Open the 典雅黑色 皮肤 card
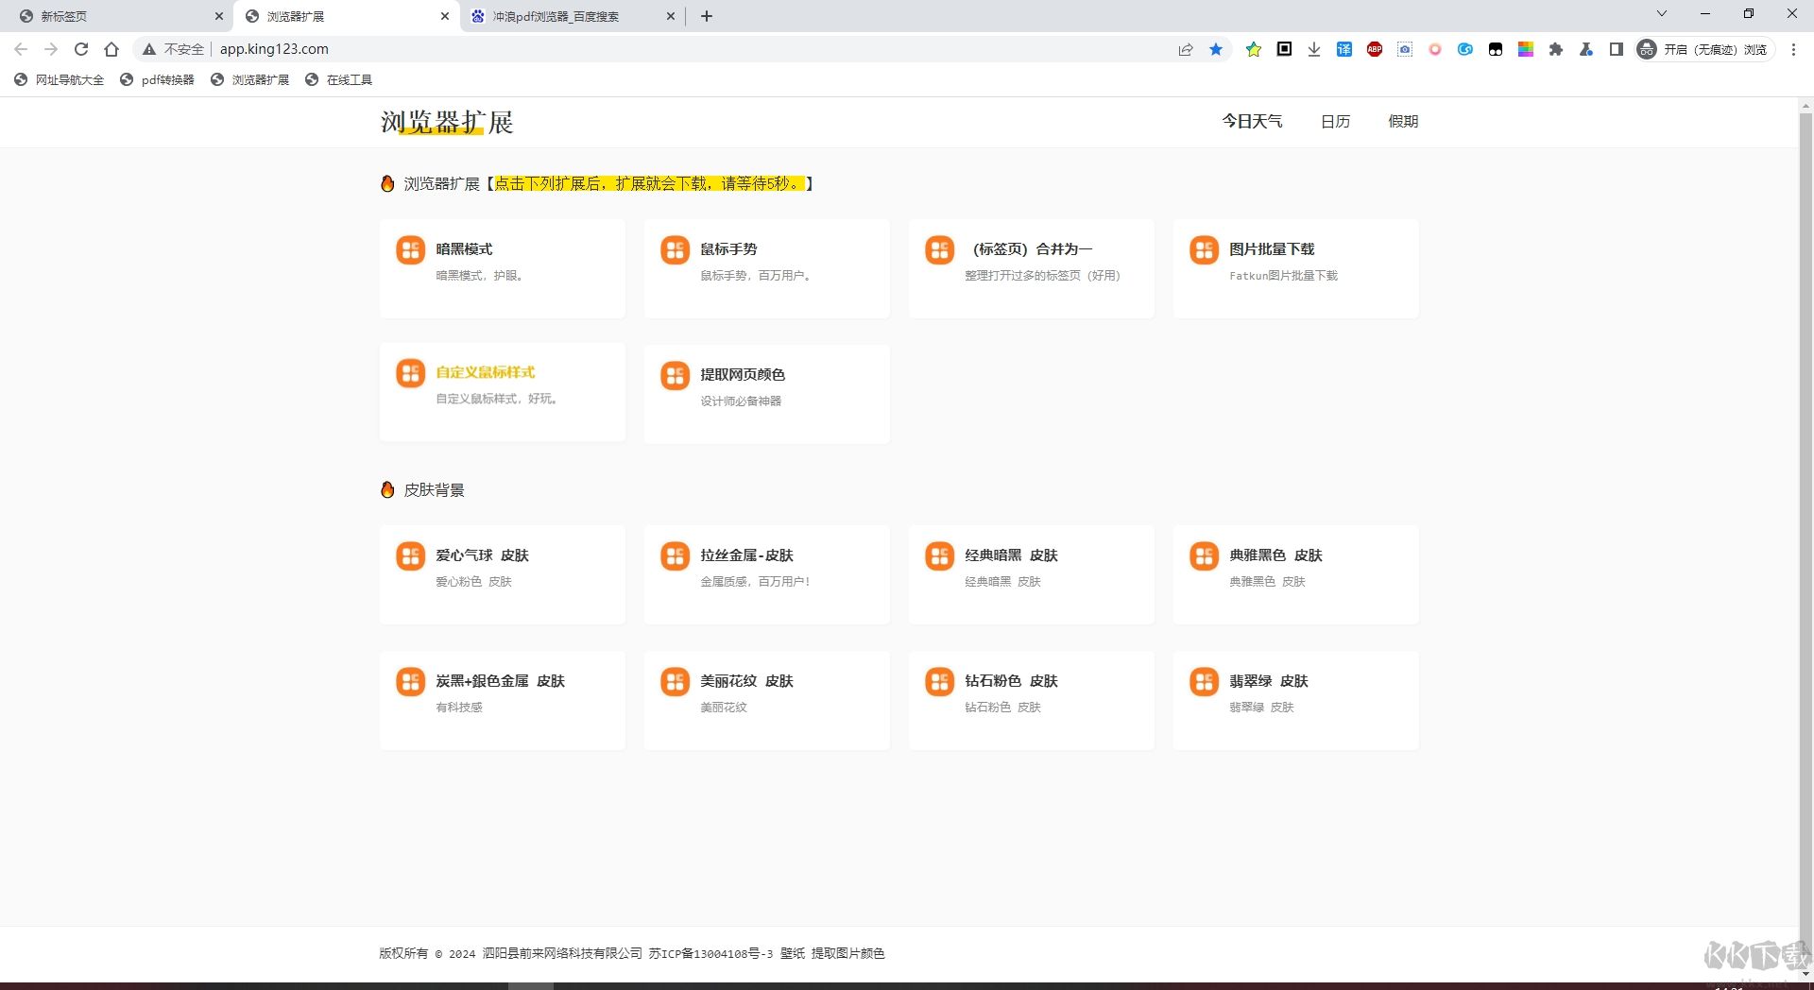The height and width of the screenshot is (990, 1814). [1296, 574]
